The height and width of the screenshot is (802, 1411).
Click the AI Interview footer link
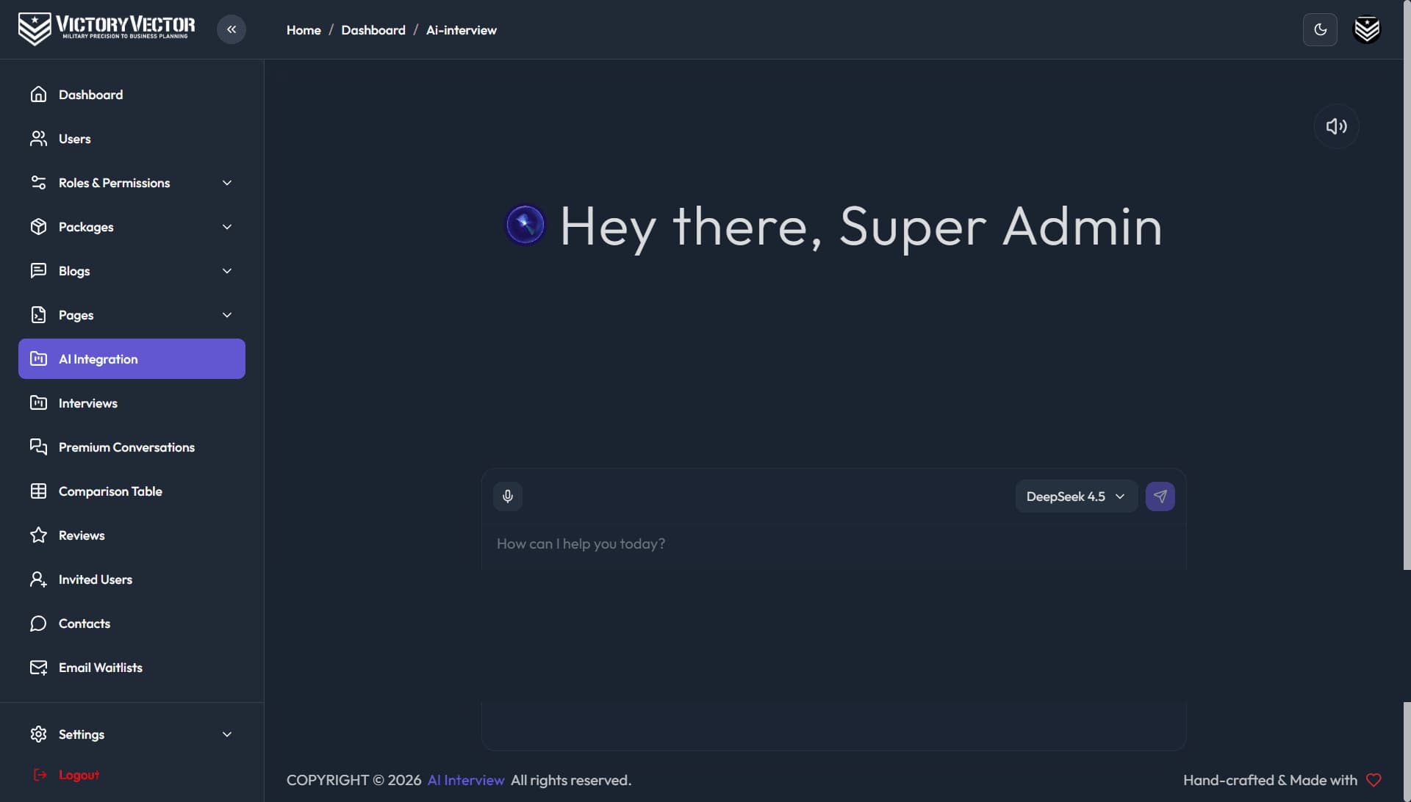tap(466, 780)
